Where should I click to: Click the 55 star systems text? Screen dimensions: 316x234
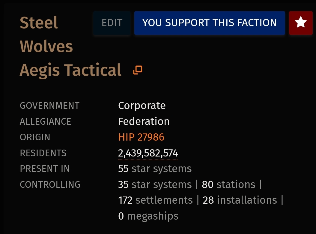[x=155, y=169]
